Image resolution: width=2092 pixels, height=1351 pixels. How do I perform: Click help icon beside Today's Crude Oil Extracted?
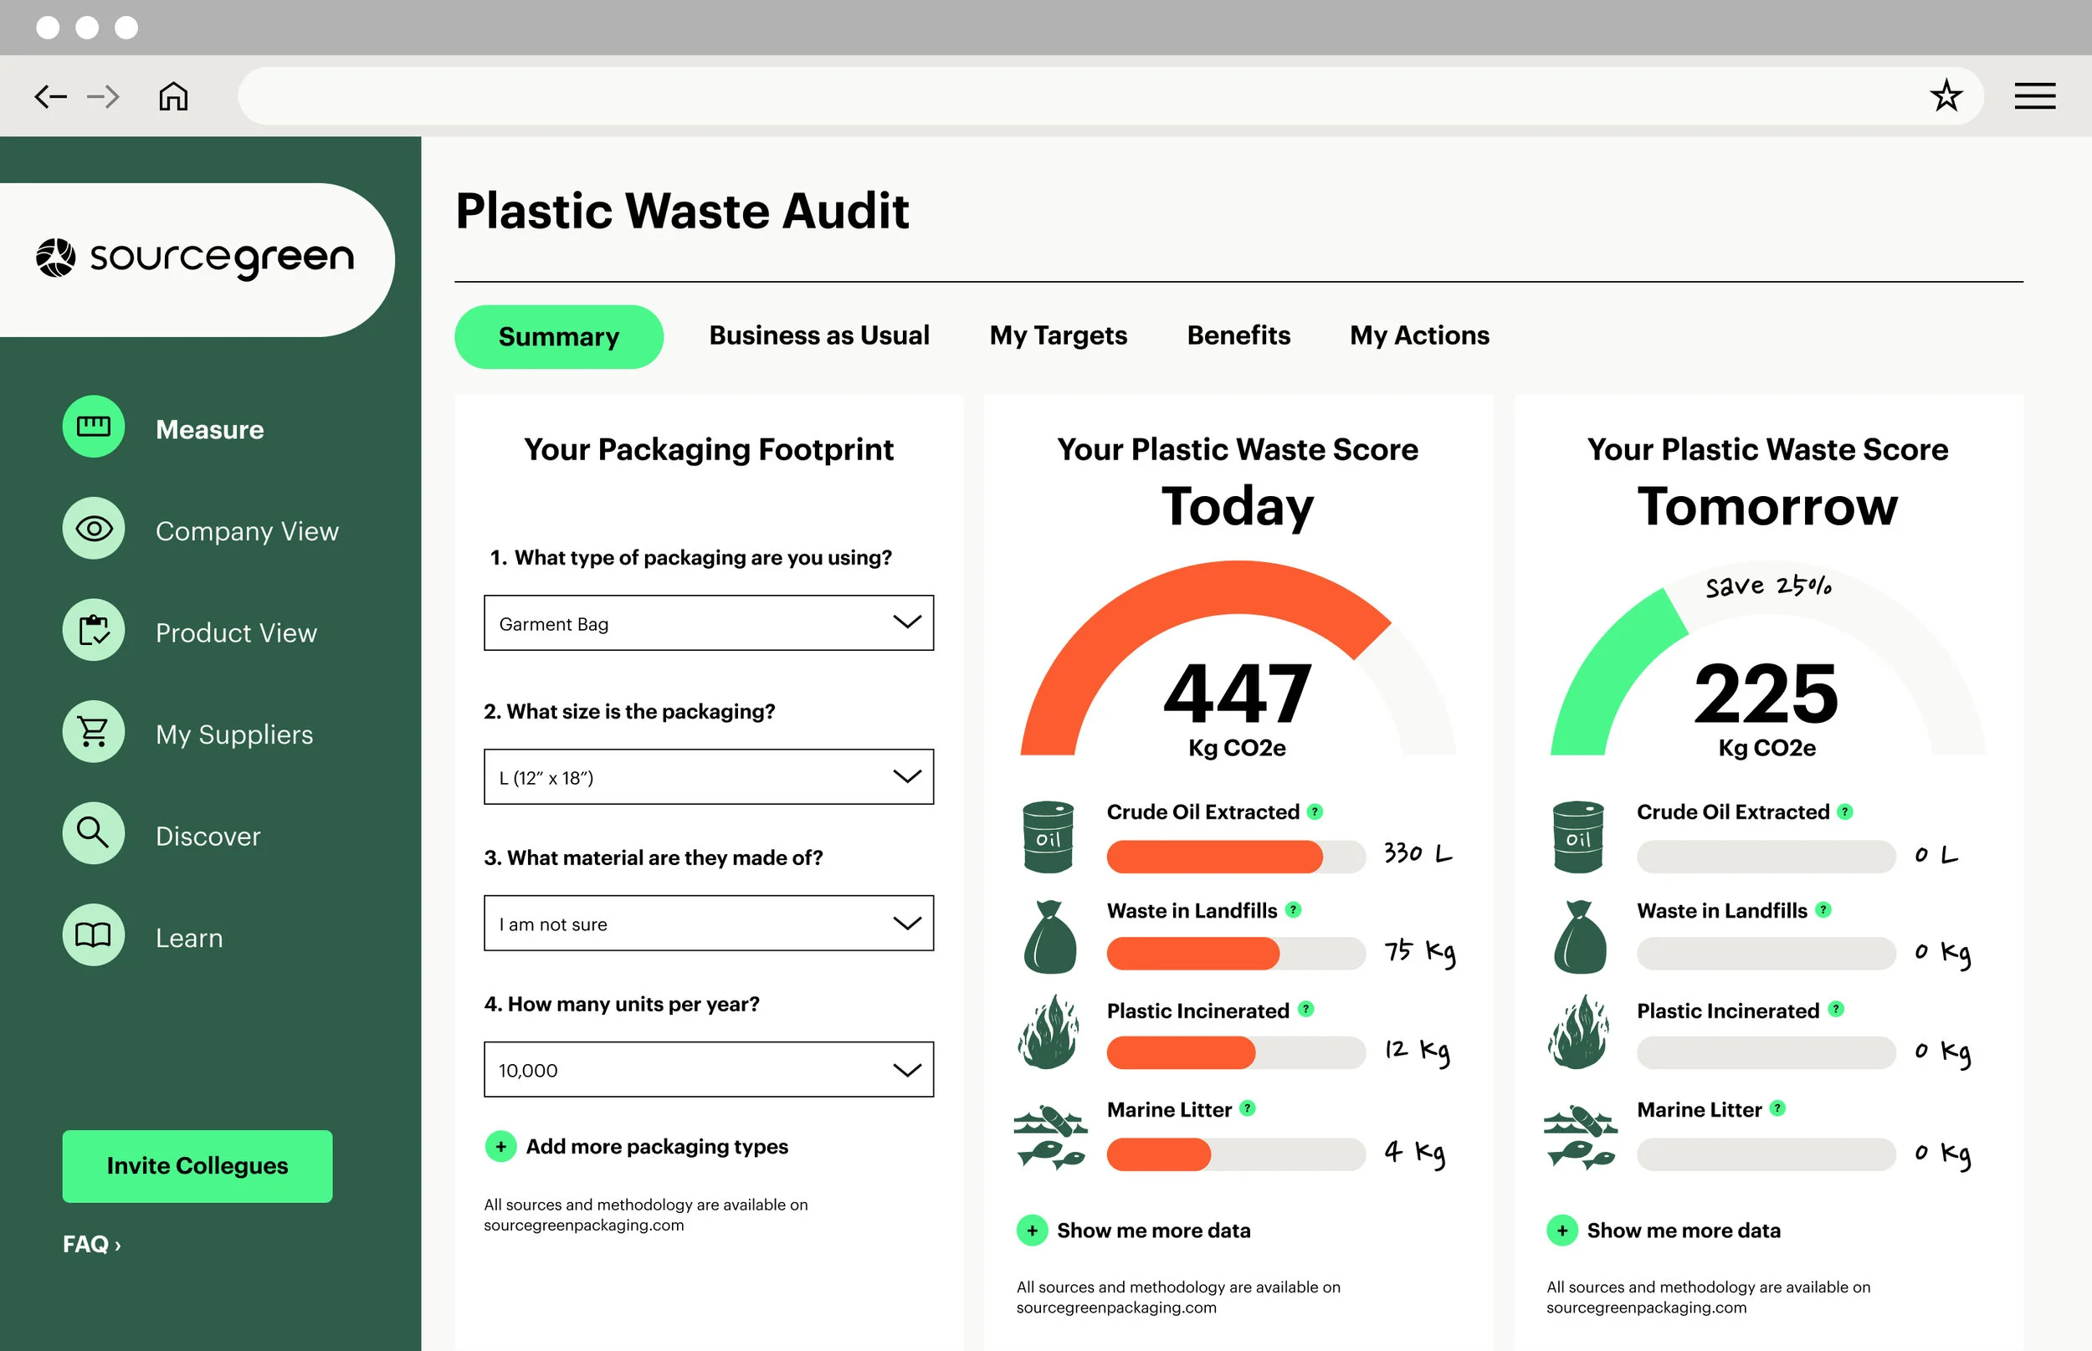1315,811
